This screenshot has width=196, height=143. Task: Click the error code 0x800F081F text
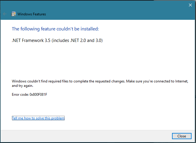click(x=38, y=95)
